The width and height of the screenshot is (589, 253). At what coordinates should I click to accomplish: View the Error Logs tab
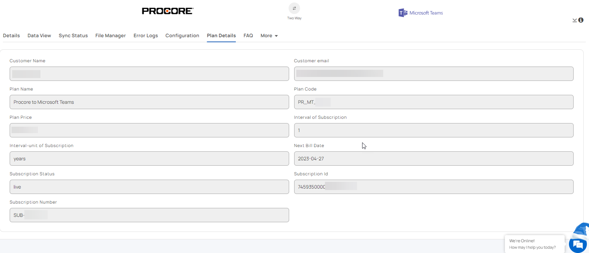point(146,35)
